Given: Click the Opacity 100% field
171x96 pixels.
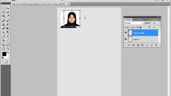Looking at the screenshot, I should [154, 23].
